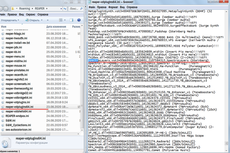Open the Сервис menu in Explorer
This screenshot has width=230, height=153.
pyautogui.click(x=31, y=14)
